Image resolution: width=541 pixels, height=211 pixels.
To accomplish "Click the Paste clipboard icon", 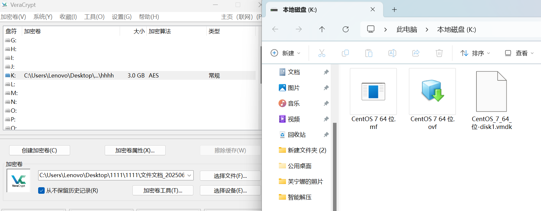I will [369, 53].
